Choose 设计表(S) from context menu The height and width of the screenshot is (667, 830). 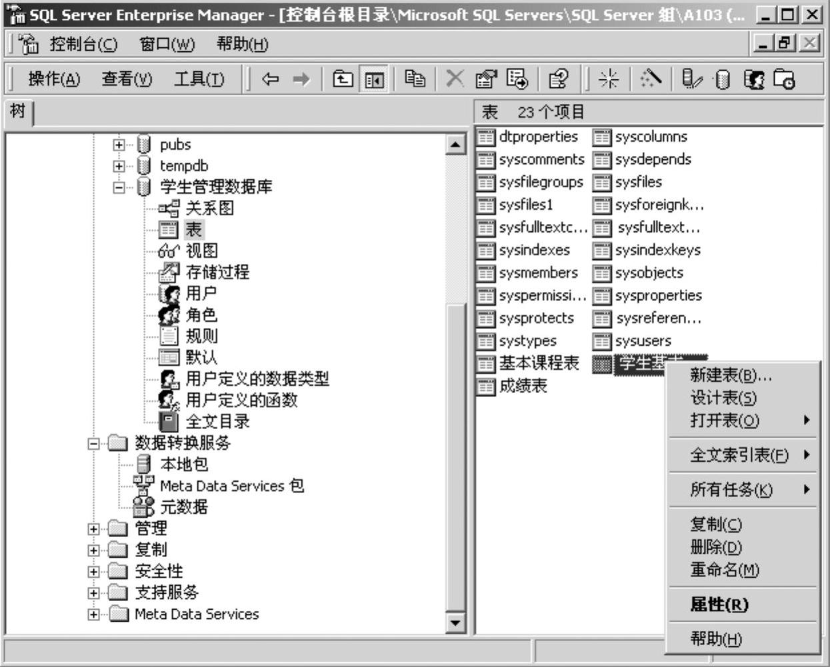coord(743,398)
